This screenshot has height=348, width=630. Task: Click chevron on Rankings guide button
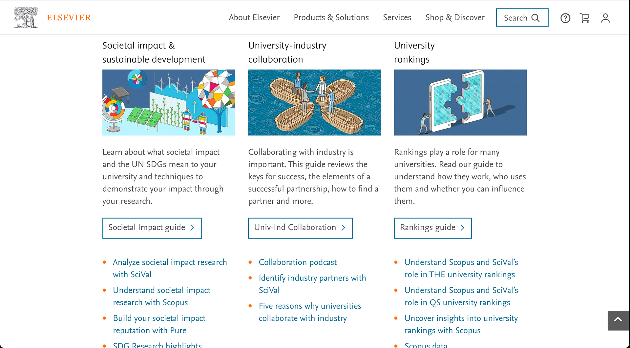(462, 228)
